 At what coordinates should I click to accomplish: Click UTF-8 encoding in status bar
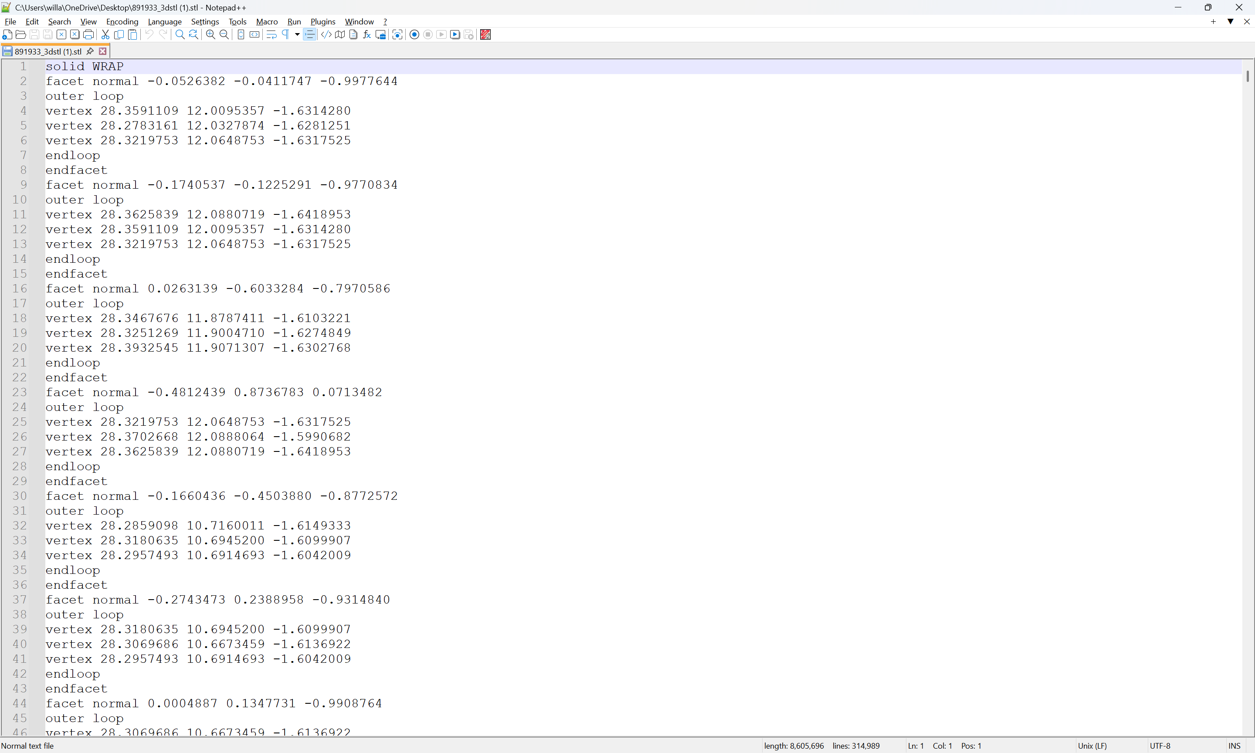[x=1160, y=746]
